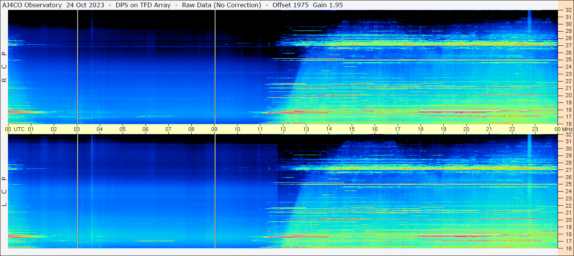The height and width of the screenshot is (256, 574).
Task: Select the 04 hour tick on the time axis
Action: [x=100, y=129]
